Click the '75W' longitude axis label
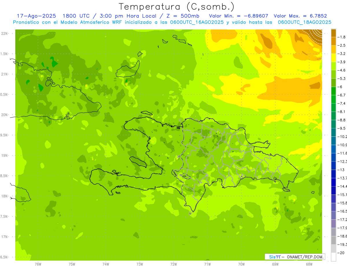This screenshot has height=268, width=347. click(72, 264)
